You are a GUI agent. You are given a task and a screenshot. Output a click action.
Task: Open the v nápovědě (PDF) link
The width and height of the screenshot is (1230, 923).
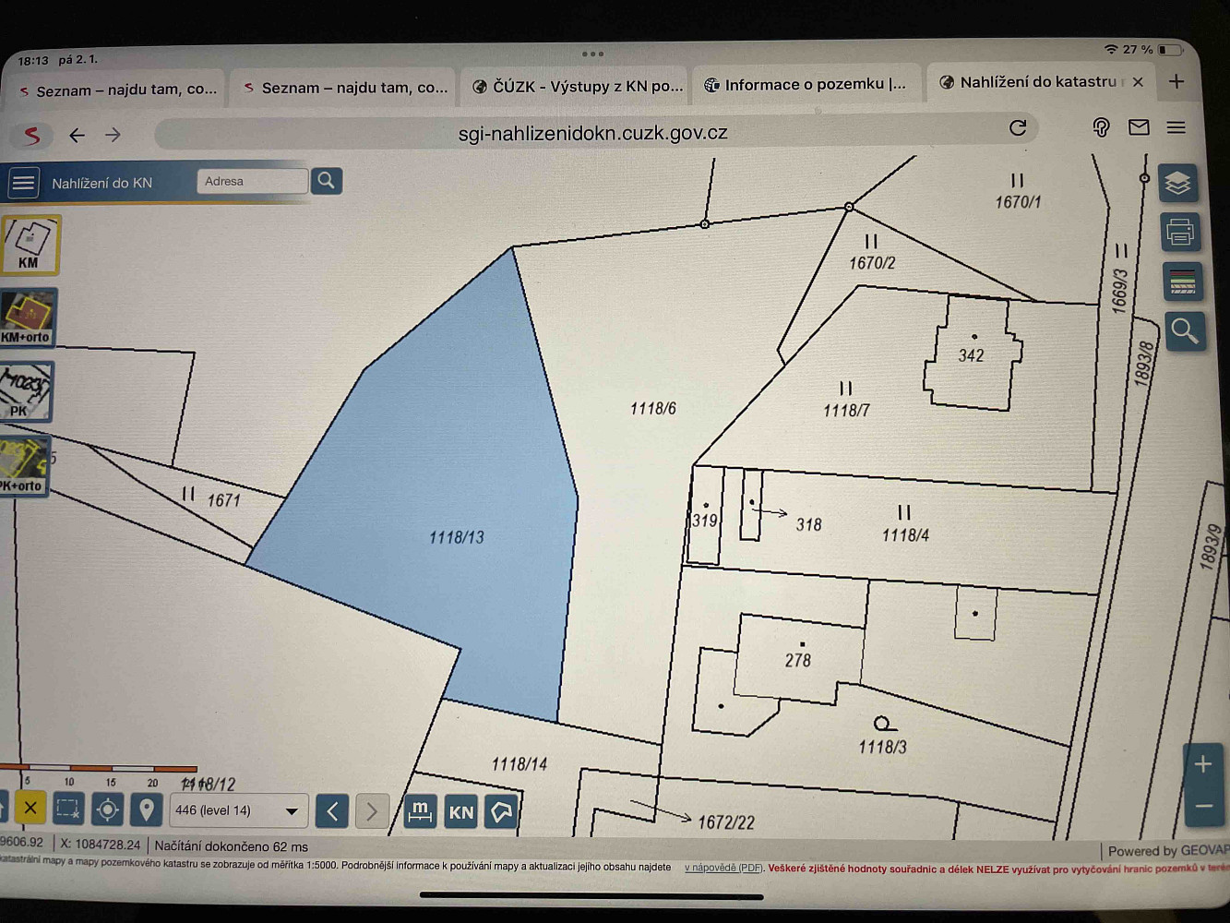click(x=723, y=868)
